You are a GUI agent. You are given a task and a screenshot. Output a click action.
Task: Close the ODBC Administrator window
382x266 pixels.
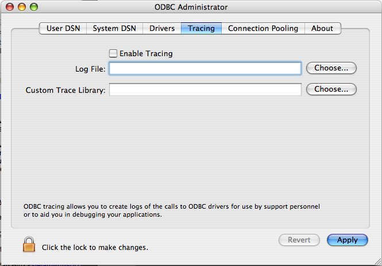pos(11,7)
